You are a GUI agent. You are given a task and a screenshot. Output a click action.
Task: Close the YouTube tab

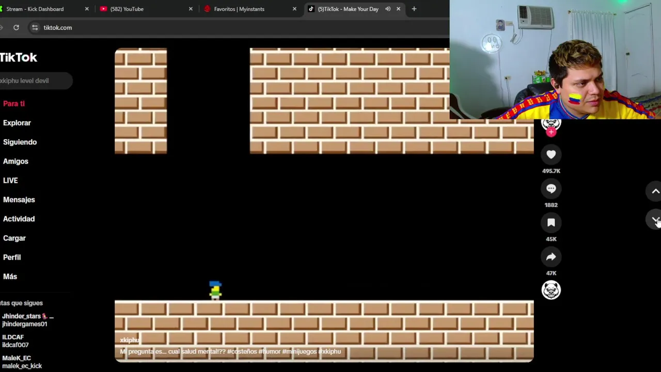[191, 9]
